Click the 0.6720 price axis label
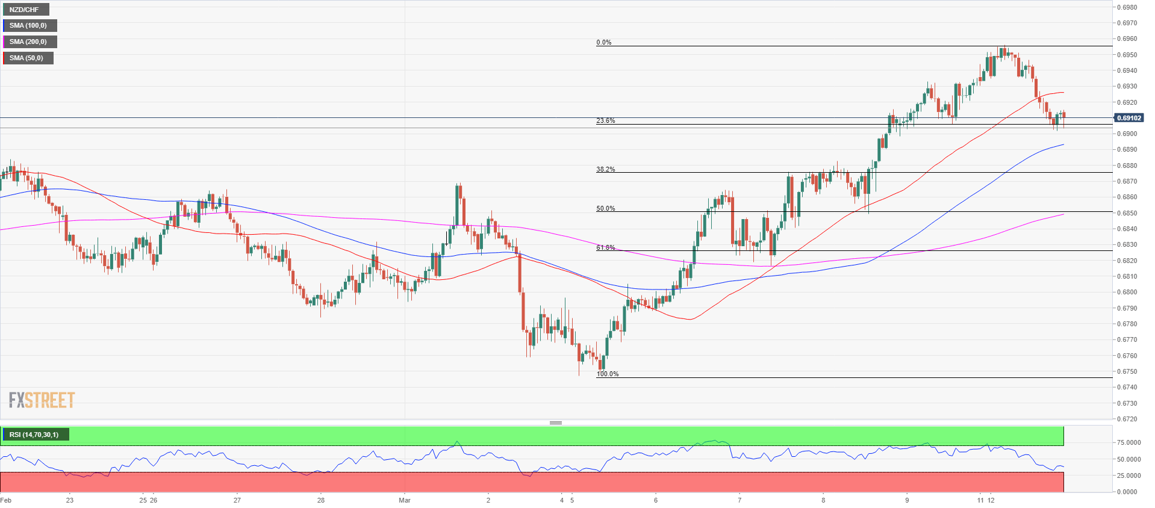 coord(1127,419)
